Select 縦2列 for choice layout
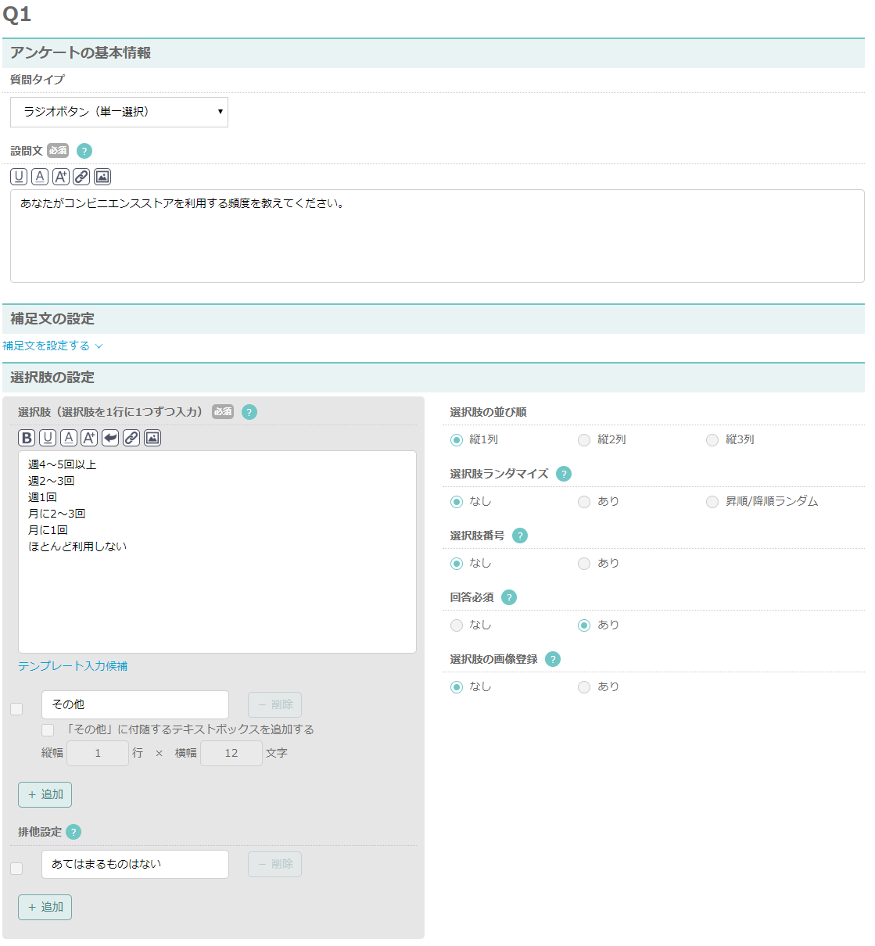 (584, 440)
